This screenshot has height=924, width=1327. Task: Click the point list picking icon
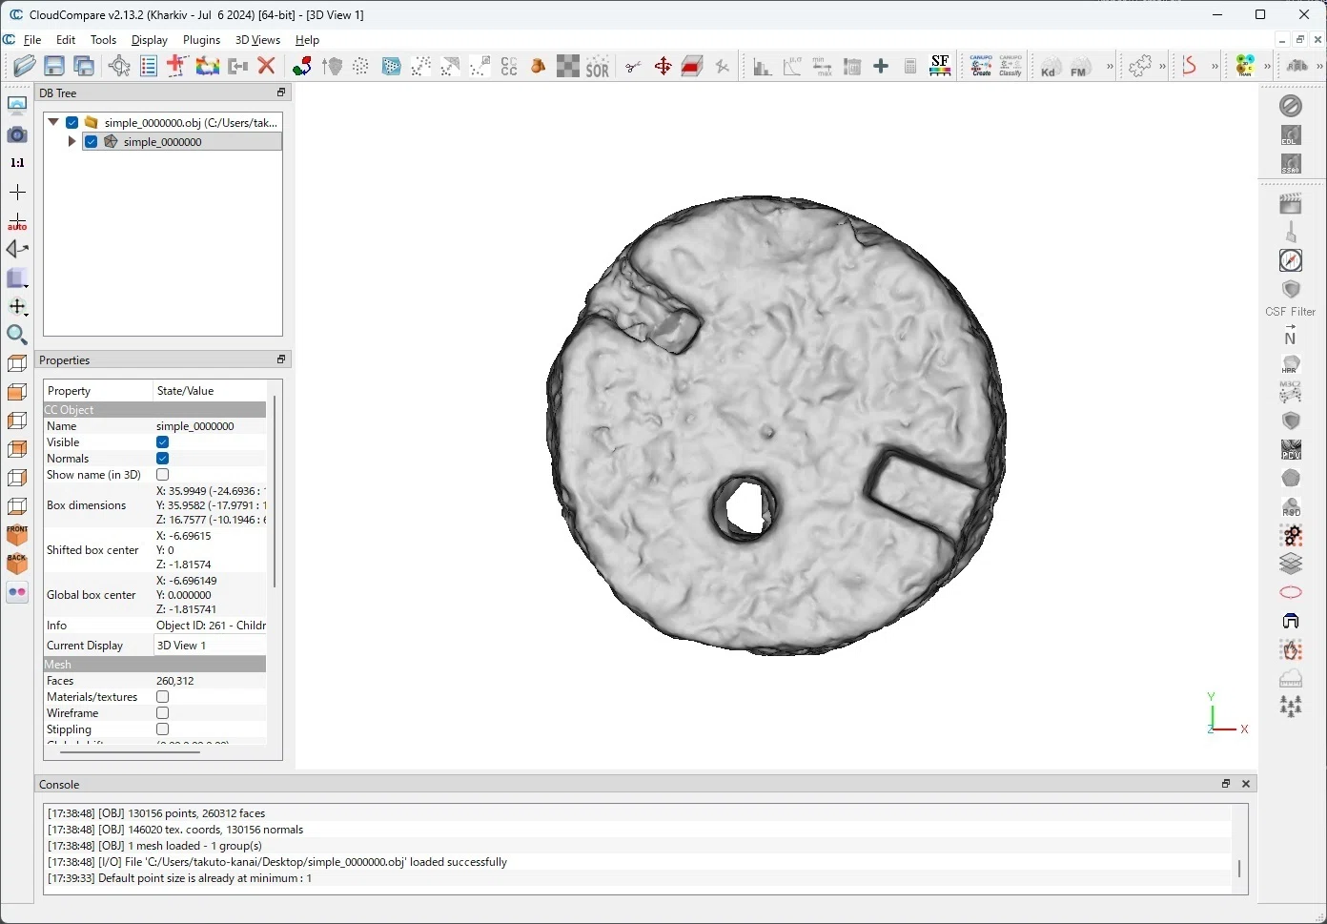(x=149, y=66)
